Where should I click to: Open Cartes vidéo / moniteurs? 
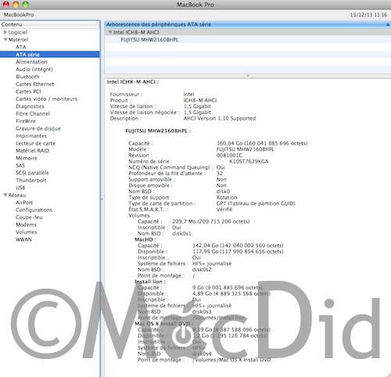46,99
